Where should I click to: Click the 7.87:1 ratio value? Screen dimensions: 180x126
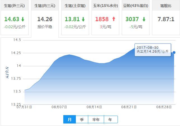point(166,19)
